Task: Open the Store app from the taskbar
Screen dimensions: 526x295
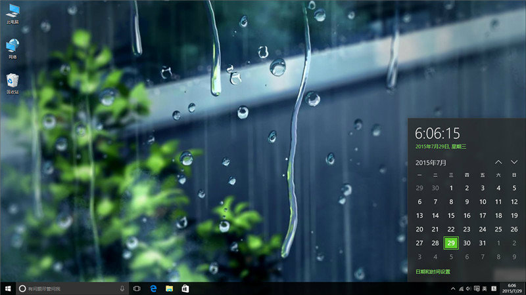Action: coord(185,288)
